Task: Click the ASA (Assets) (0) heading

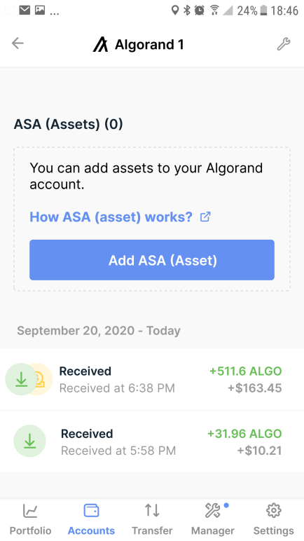Action: click(69, 124)
